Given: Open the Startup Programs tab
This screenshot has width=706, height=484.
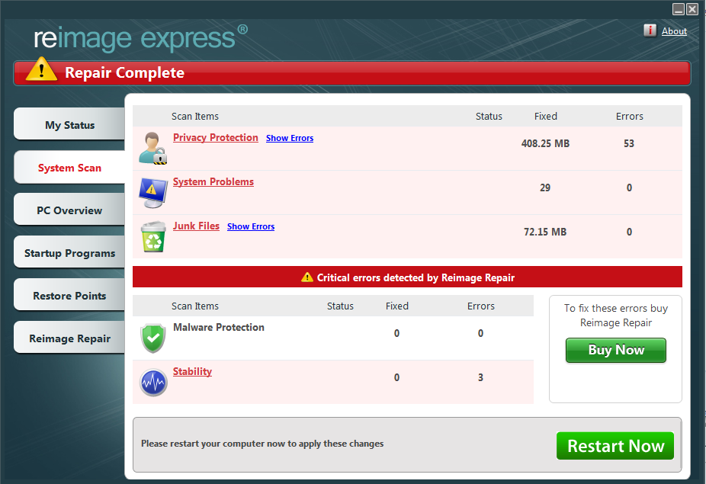Looking at the screenshot, I should [x=69, y=253].
